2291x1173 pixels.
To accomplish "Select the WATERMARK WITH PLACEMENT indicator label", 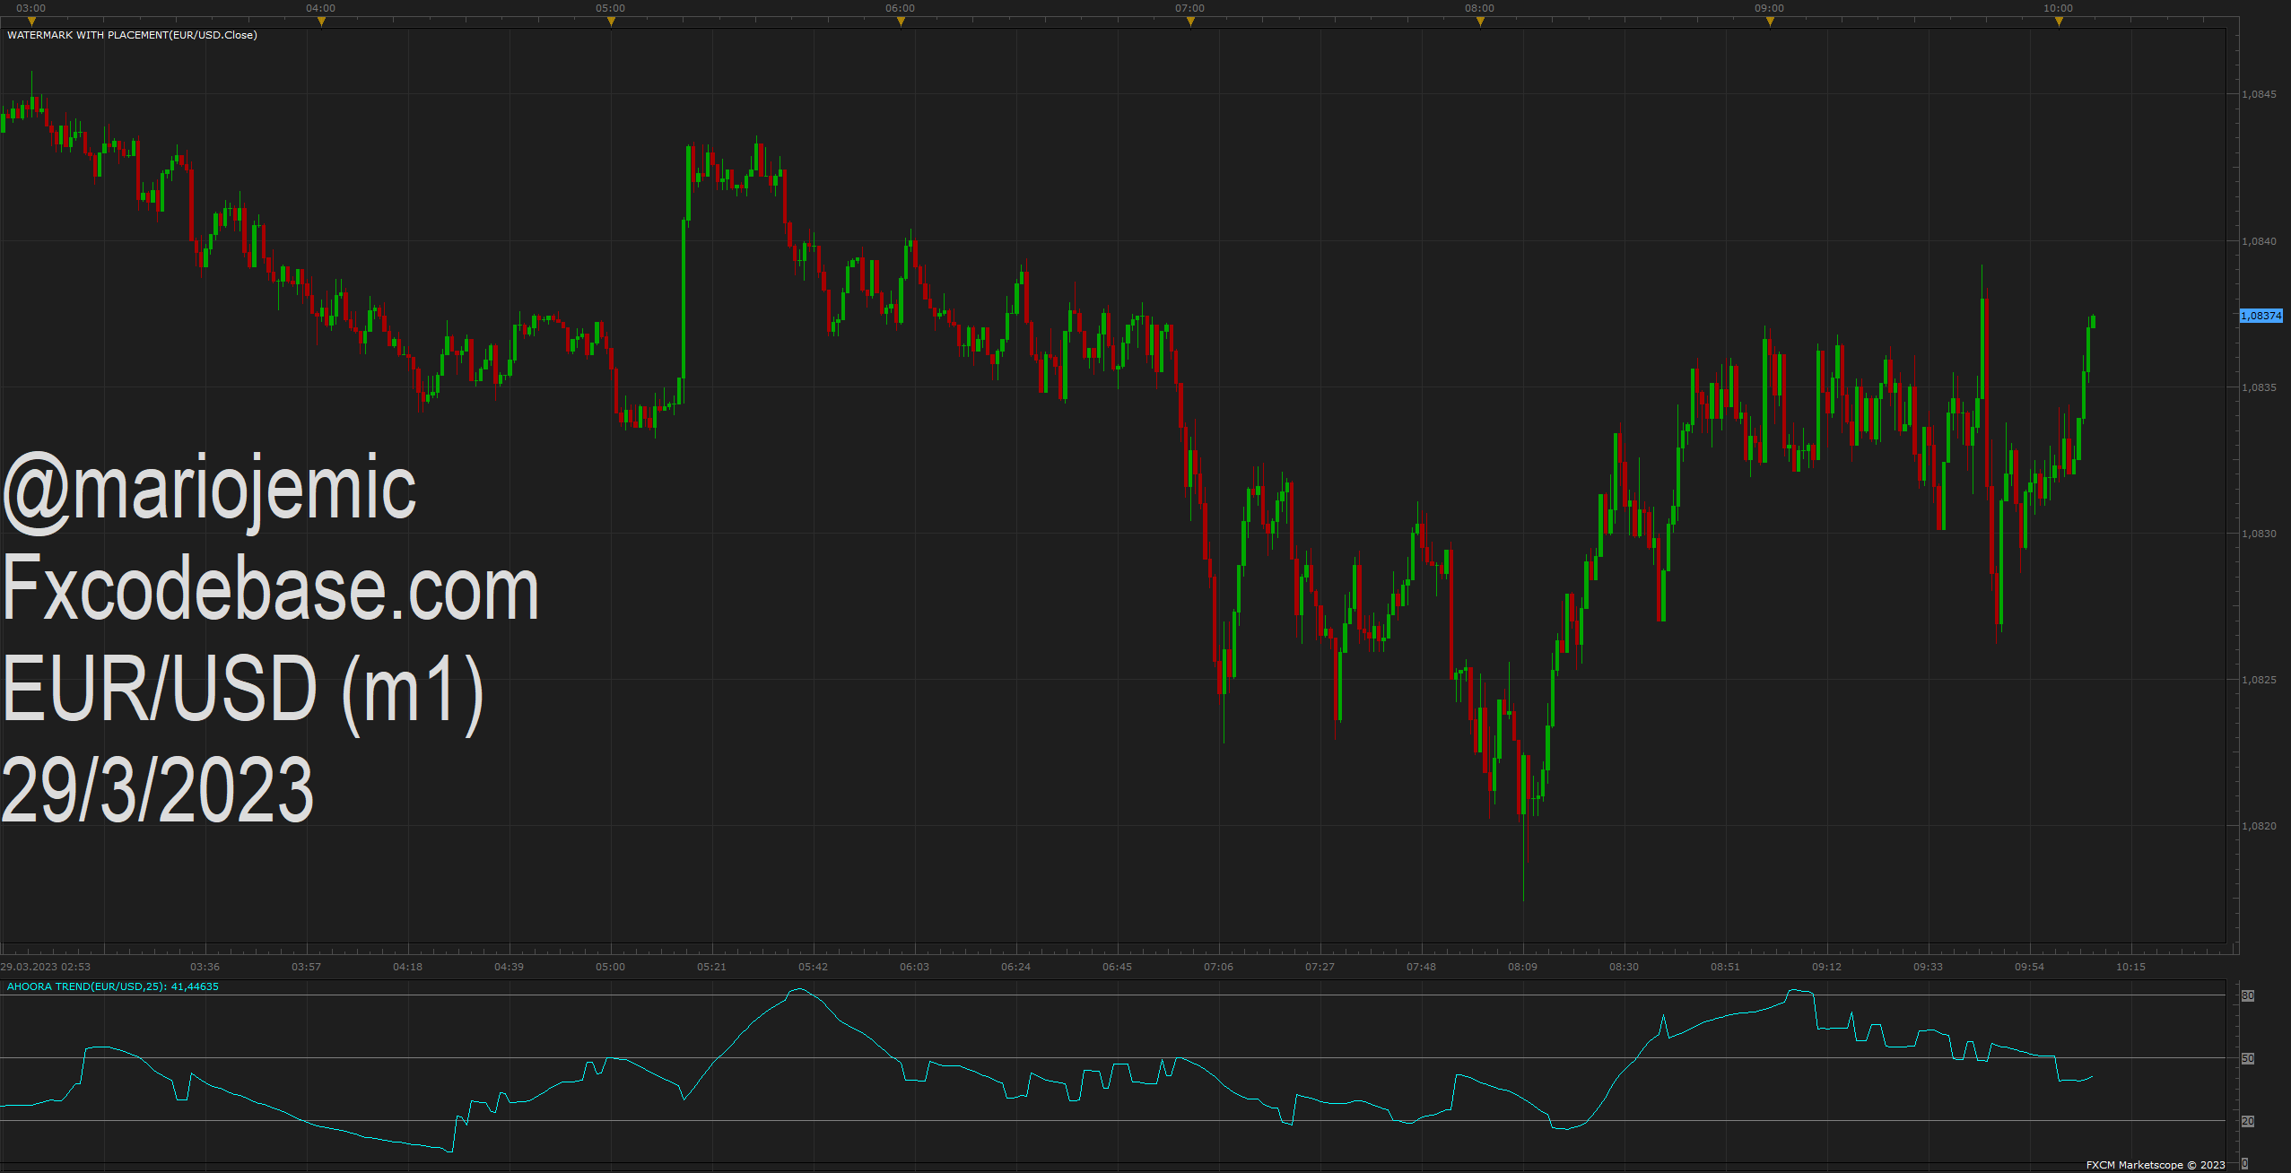I will point(132,35).
